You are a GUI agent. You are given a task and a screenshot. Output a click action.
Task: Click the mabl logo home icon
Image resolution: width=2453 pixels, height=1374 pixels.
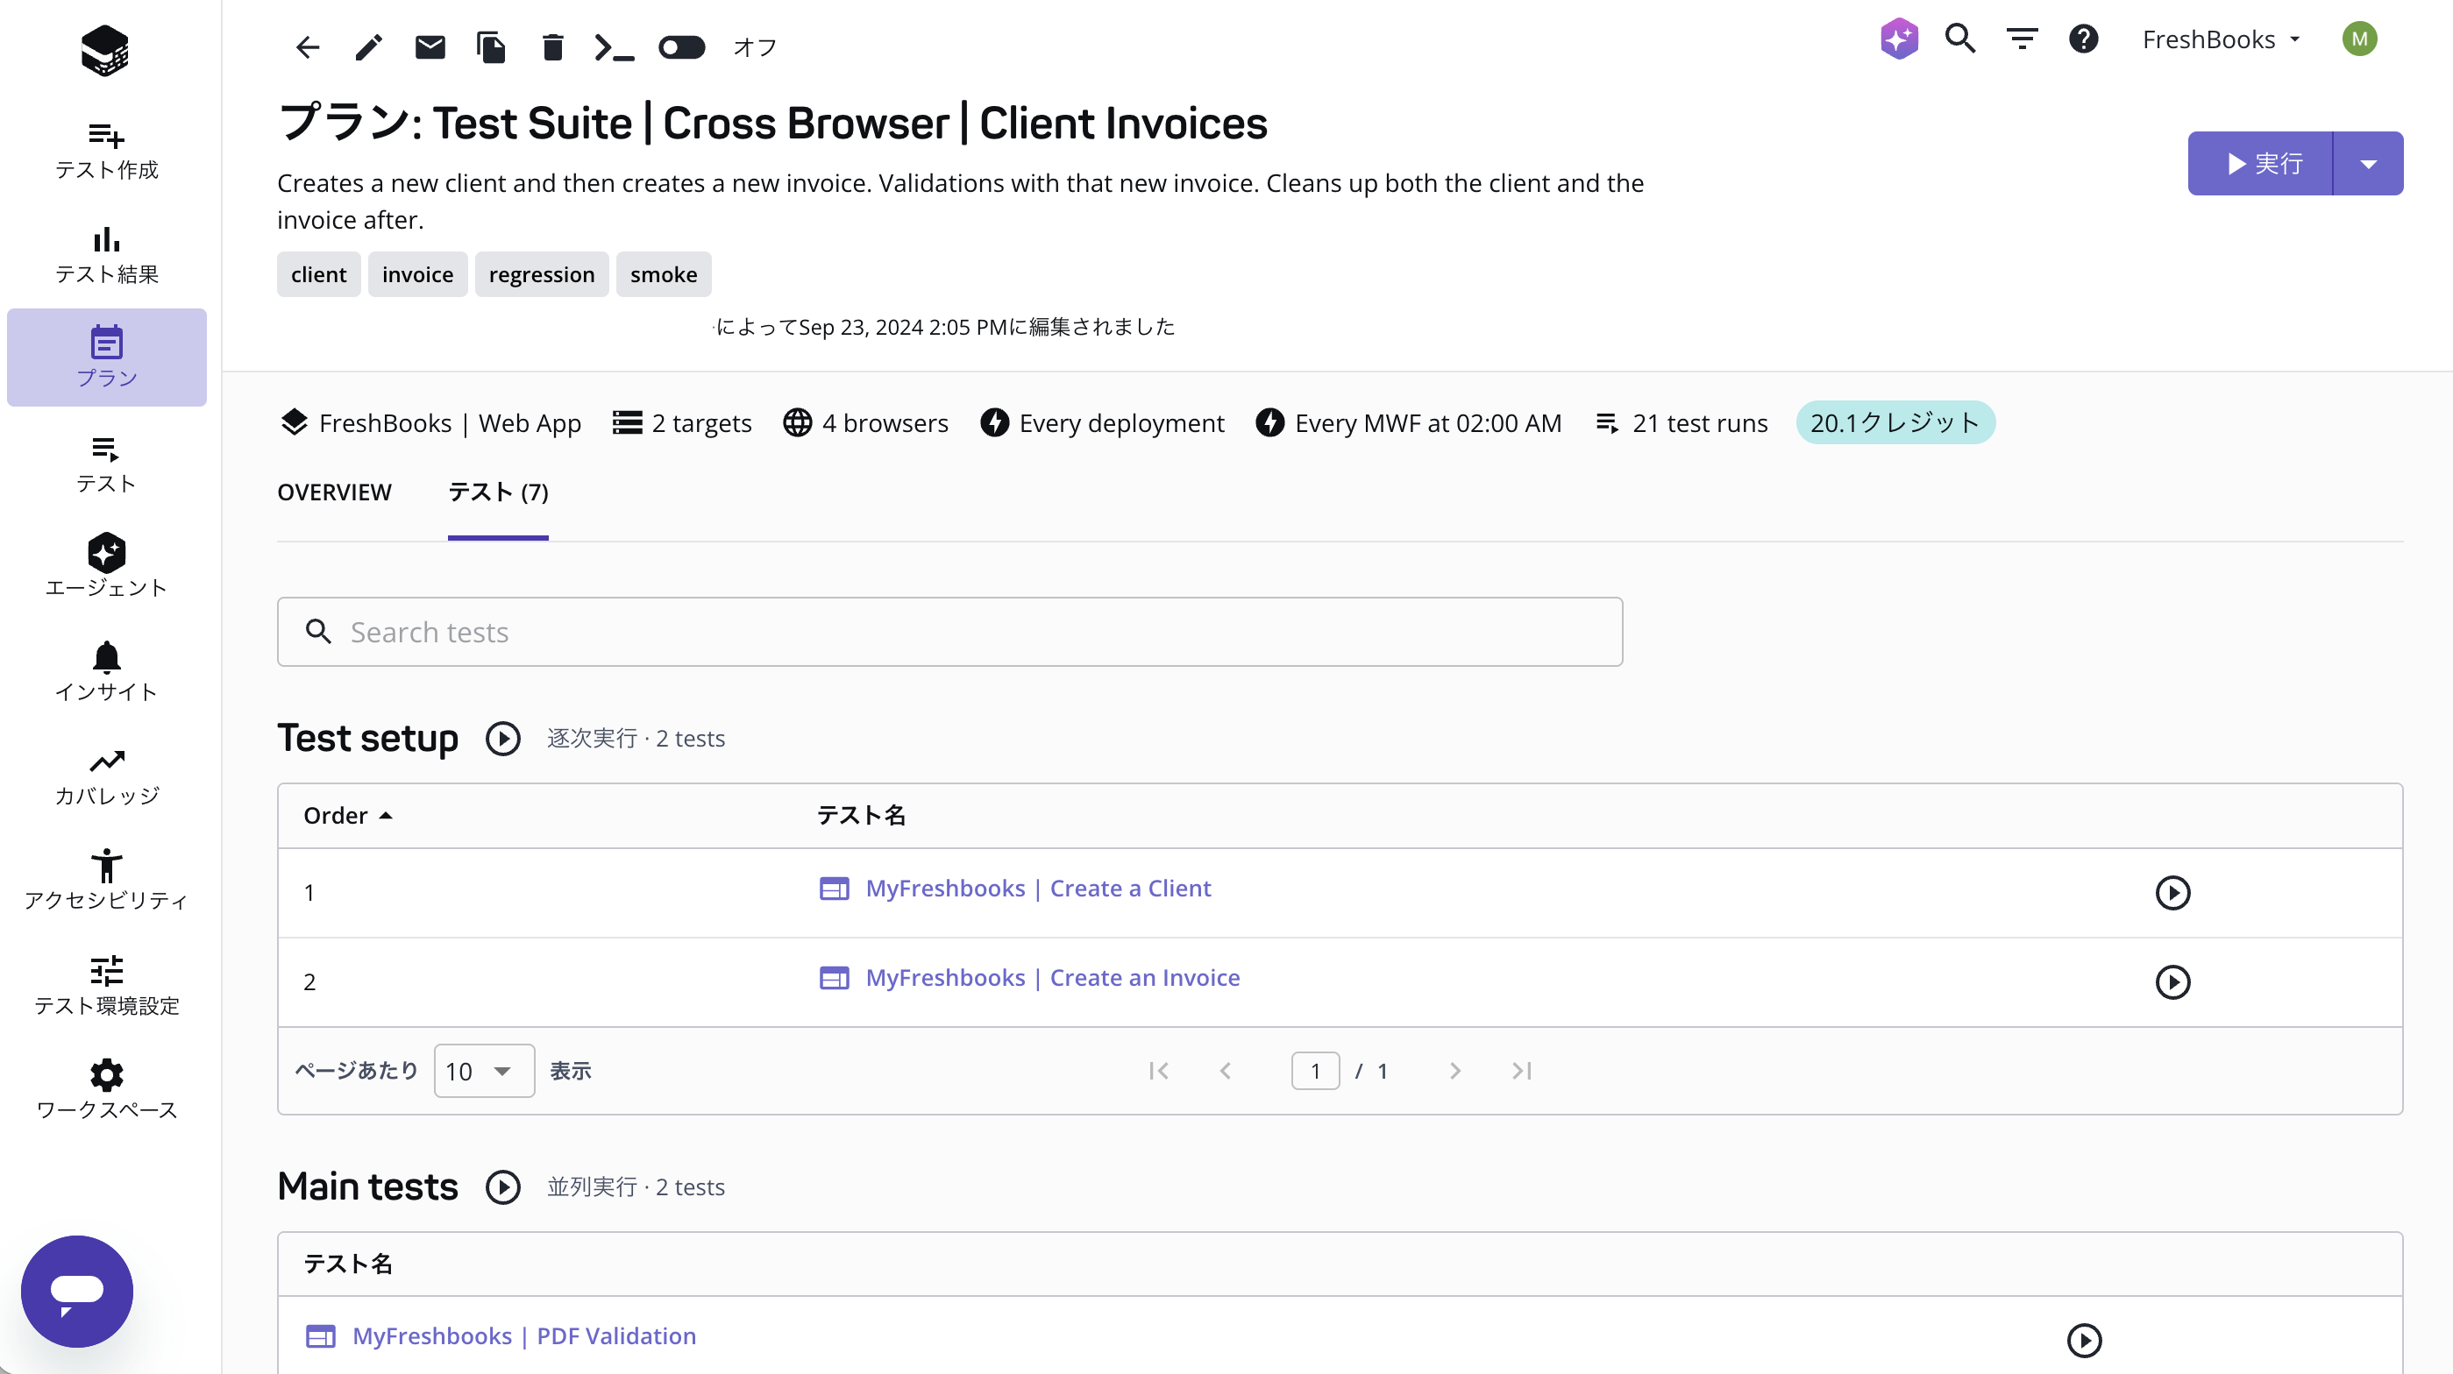pyautogui.click(x=106, y=51)
